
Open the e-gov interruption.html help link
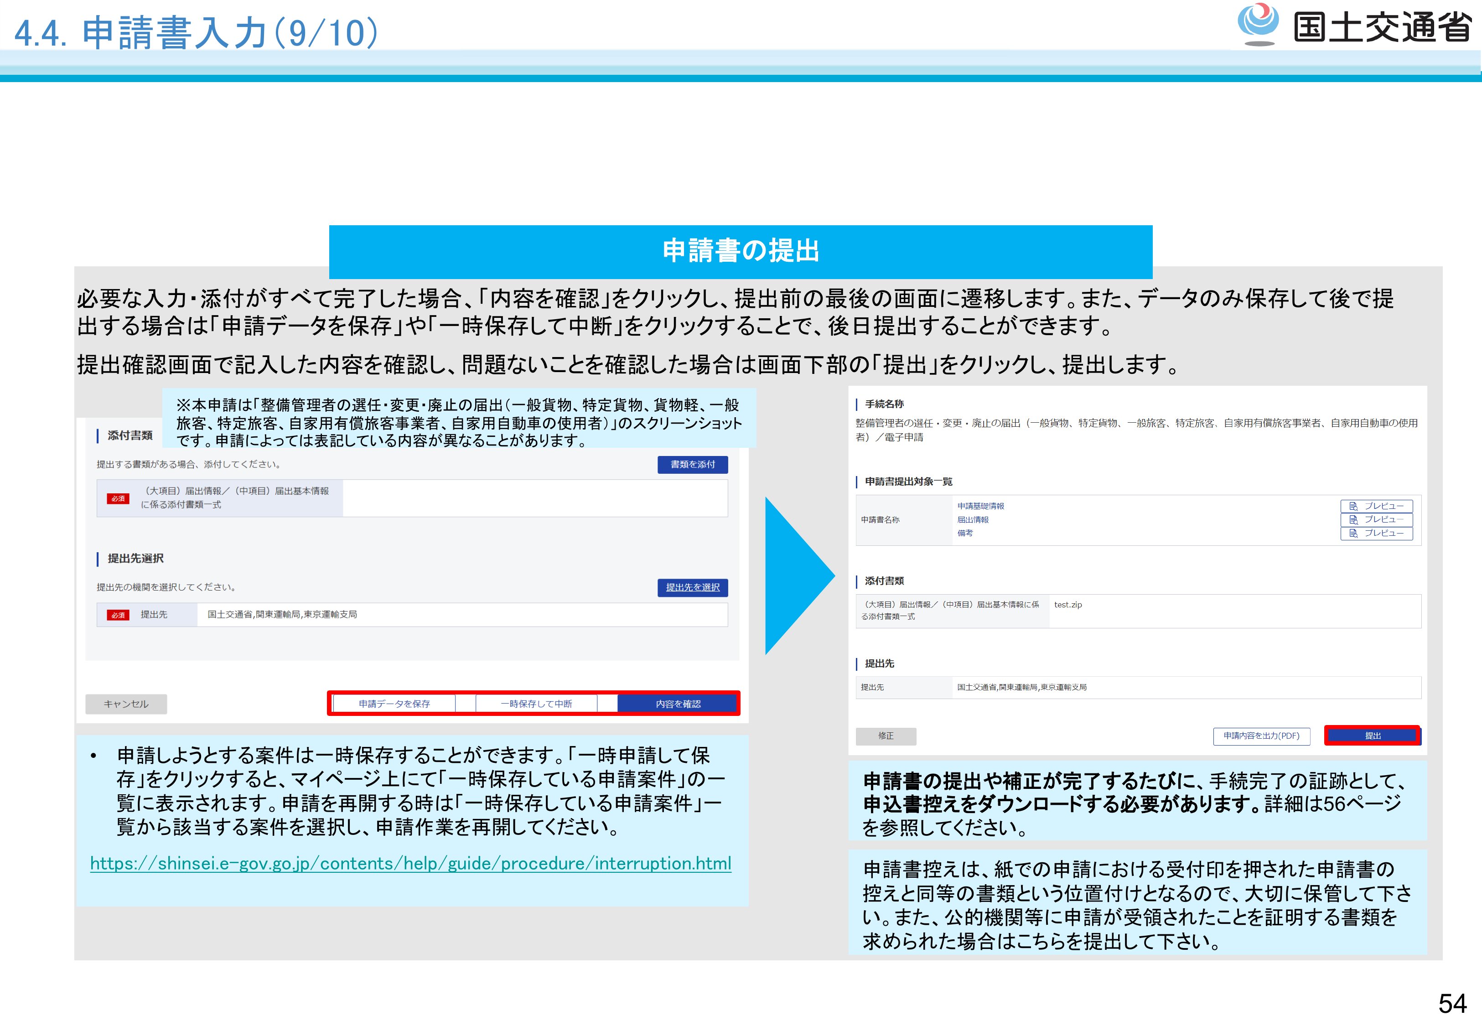pos(410,863)
